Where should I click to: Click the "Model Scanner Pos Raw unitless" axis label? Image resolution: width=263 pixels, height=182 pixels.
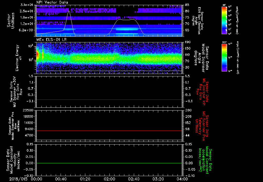[x=14, y=126]
